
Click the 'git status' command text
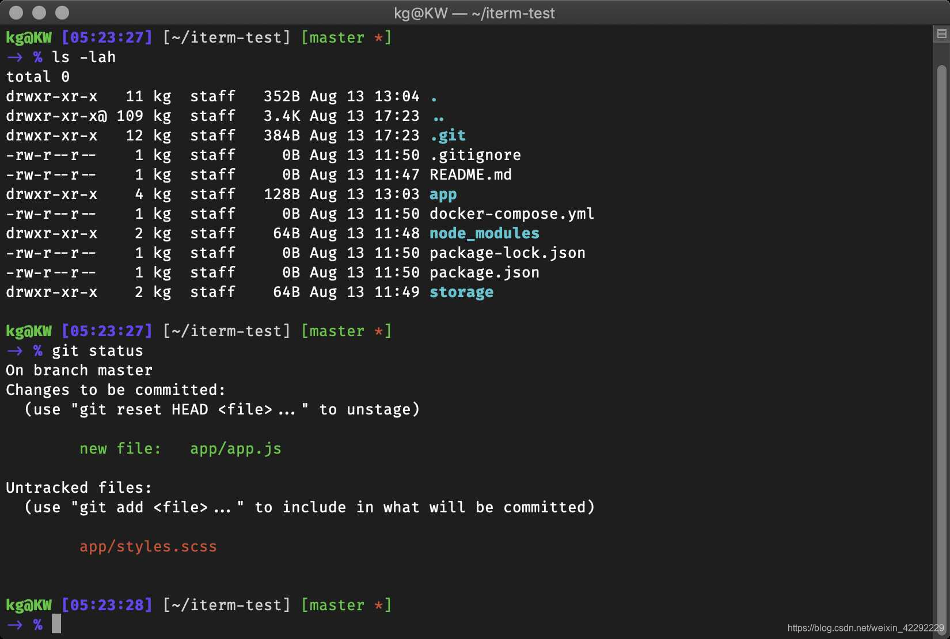(98, 351)
